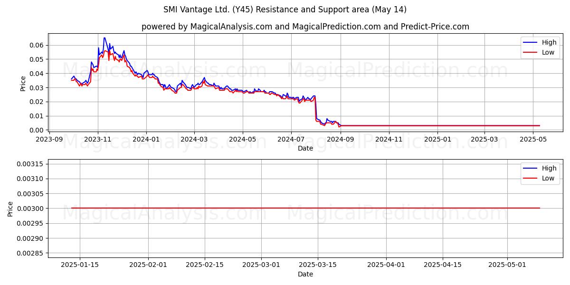Click the '2023-09' x-axis label in top chart

point(49,139)
